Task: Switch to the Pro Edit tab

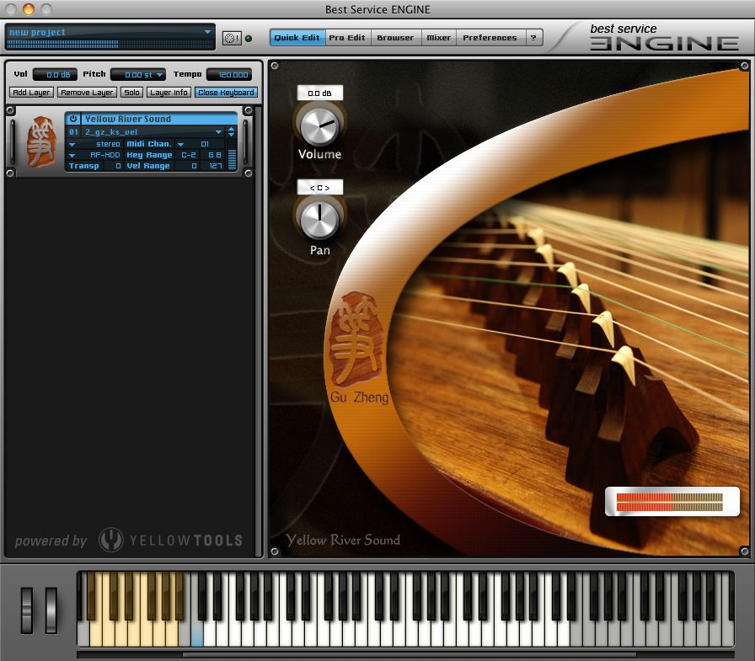Action: (x=347, y=38)
